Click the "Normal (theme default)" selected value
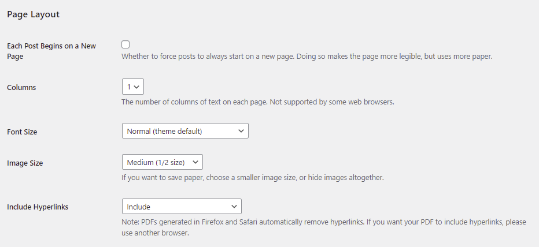539x247 pixels. tap(165, 131)
